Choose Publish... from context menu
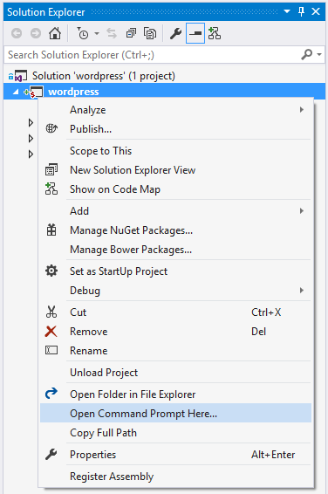 [x=175, y=129]
